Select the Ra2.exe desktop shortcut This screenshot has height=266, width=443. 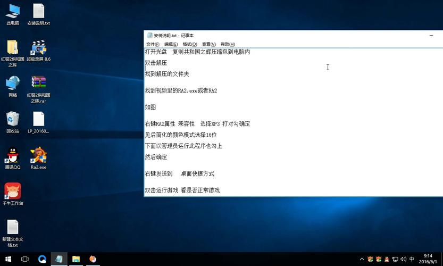[38, 159]
